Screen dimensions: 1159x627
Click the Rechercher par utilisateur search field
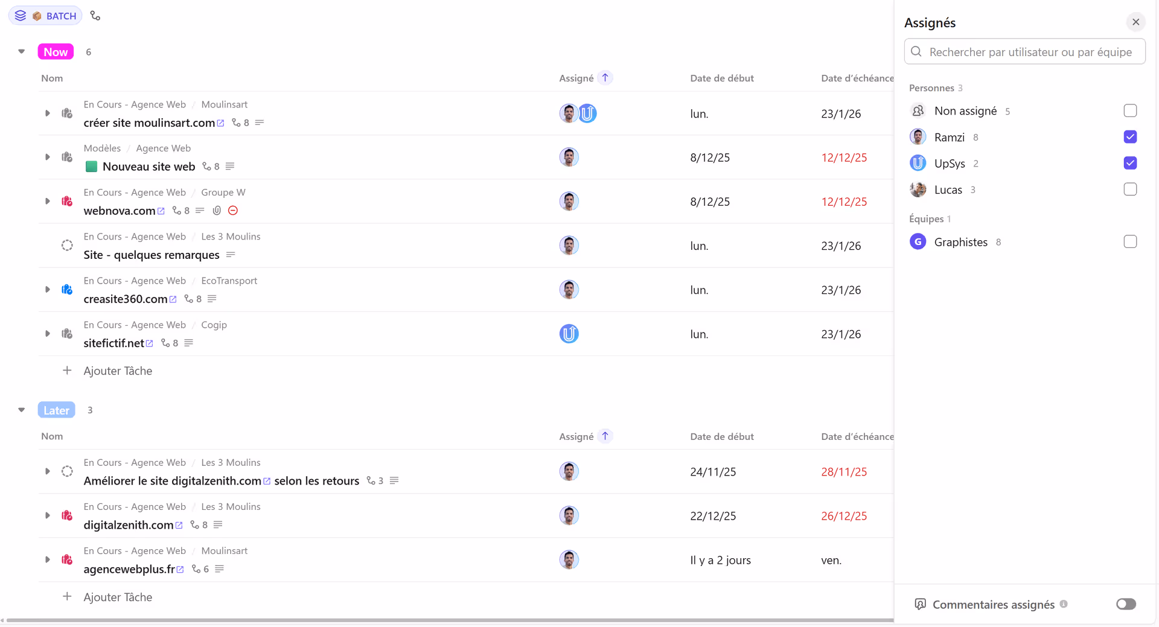1024,52
